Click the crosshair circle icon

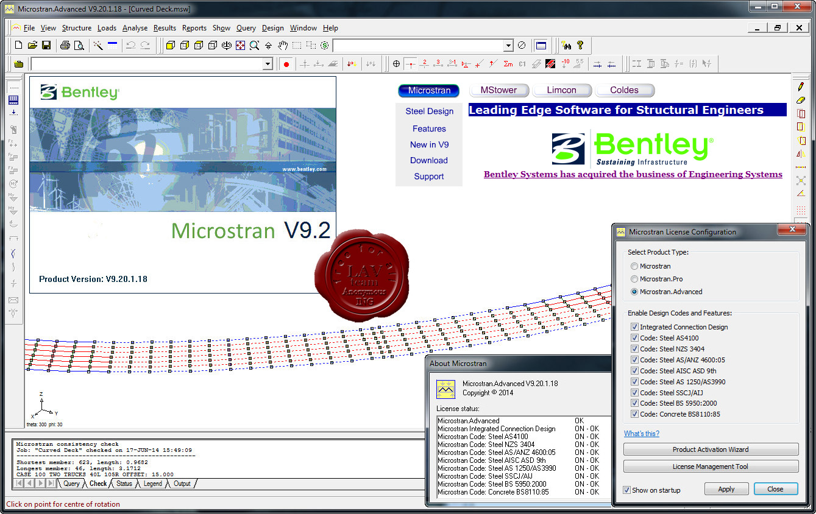pyautogui.click(x=397, y=63)
